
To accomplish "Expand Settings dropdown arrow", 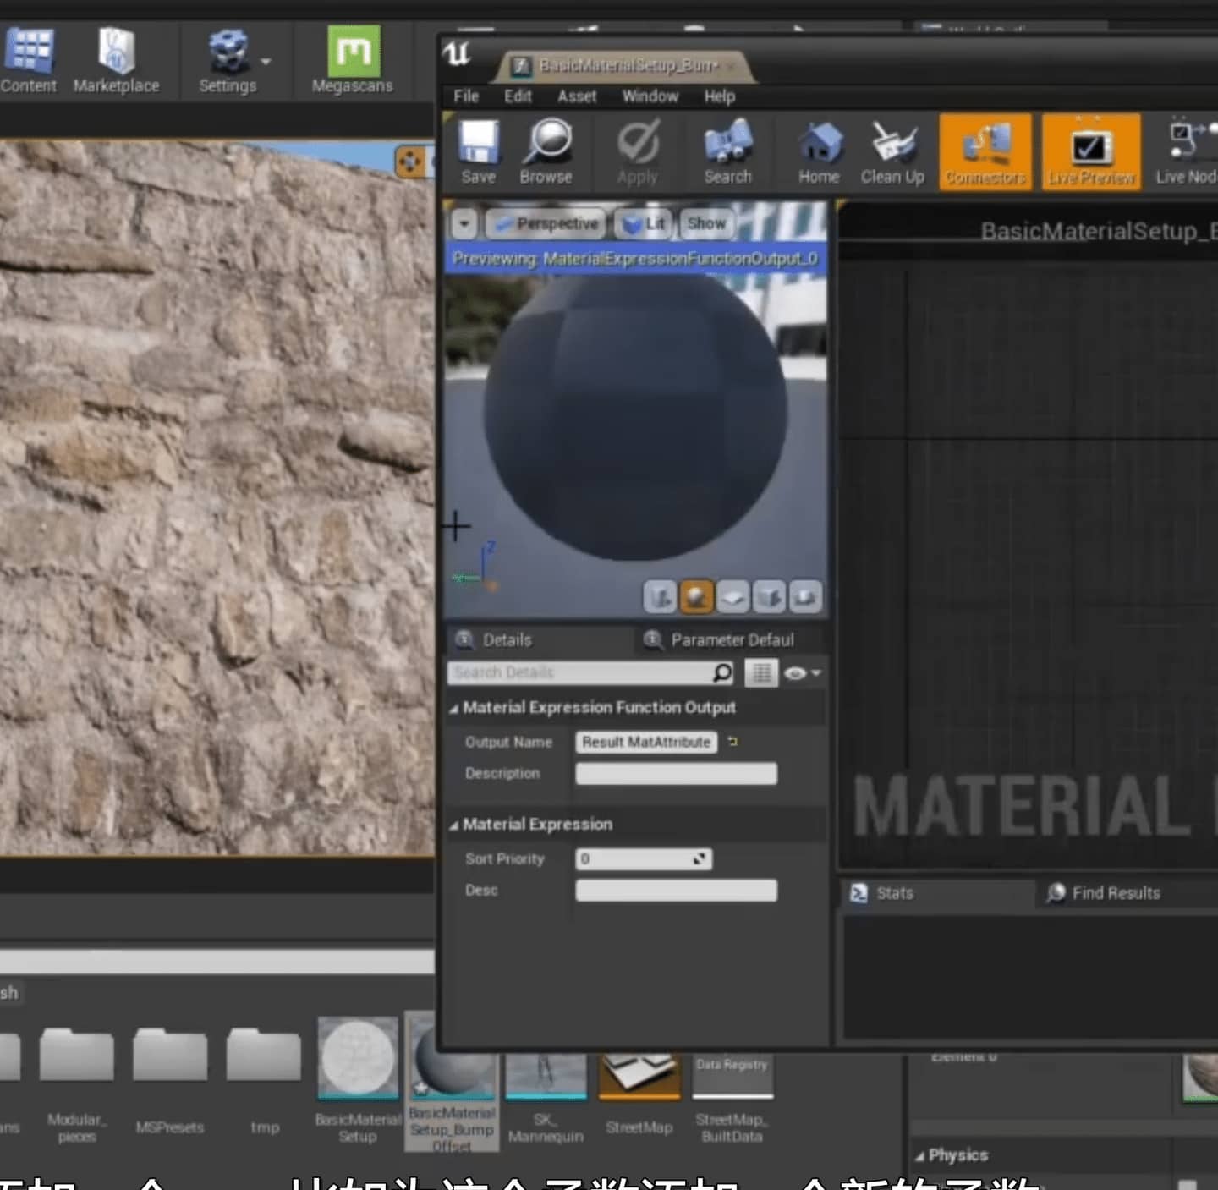I will pos(266,61).
